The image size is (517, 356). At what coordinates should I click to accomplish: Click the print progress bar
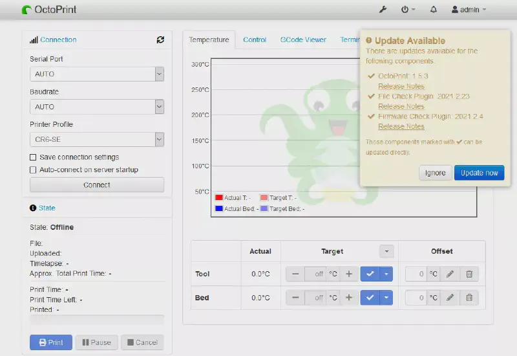[97, 320]
